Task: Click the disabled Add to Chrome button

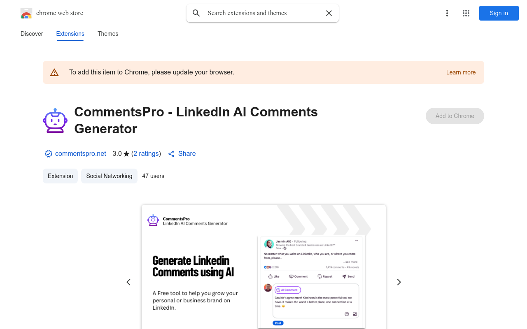Action: 455,116
